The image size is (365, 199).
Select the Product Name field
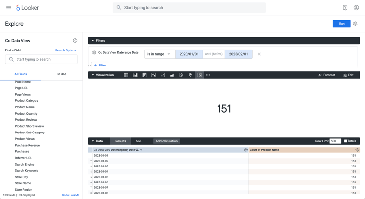coord(24,107)
